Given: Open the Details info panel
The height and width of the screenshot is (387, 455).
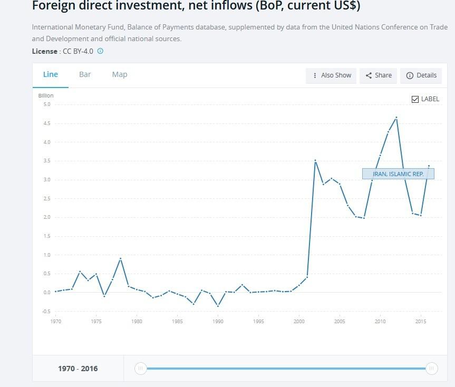Looking at the screenshot, I should pos(421,75).
